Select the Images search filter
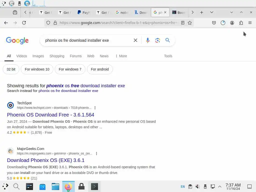The image size is (256, 192). coord(38,56)
